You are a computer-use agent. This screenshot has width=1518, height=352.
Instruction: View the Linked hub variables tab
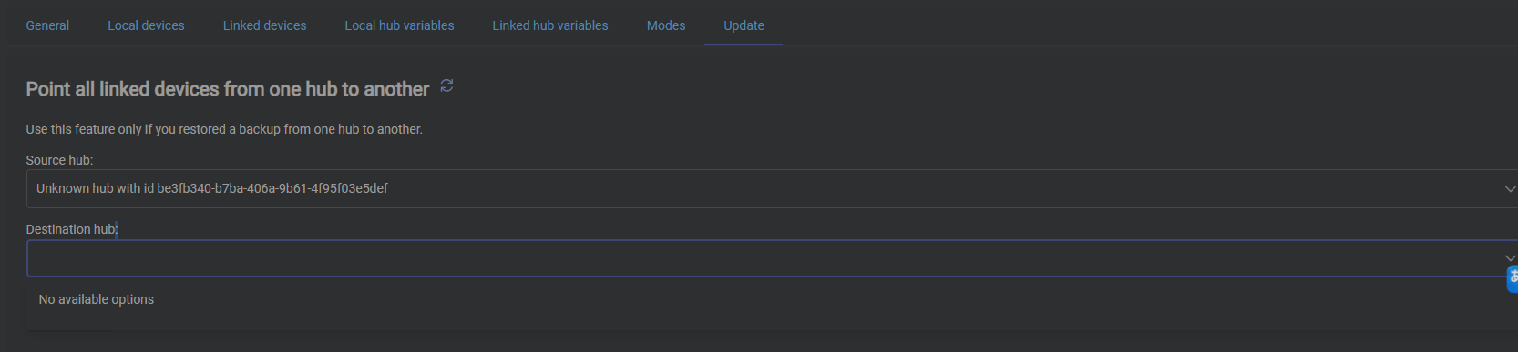[x=550, y=25]
